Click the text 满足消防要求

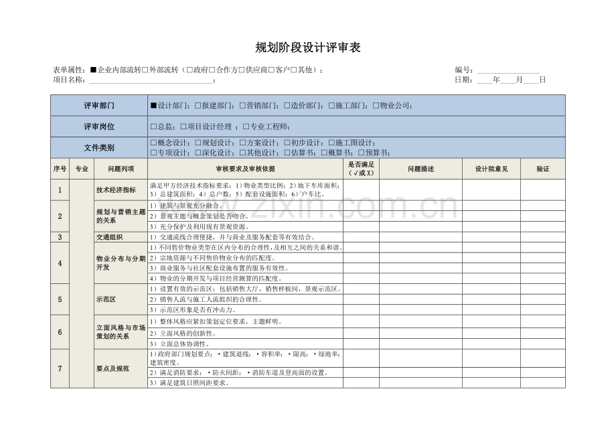[179, 373]
